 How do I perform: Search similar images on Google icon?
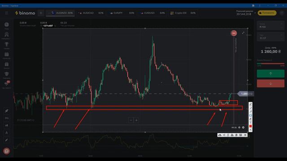coord(228,135)
